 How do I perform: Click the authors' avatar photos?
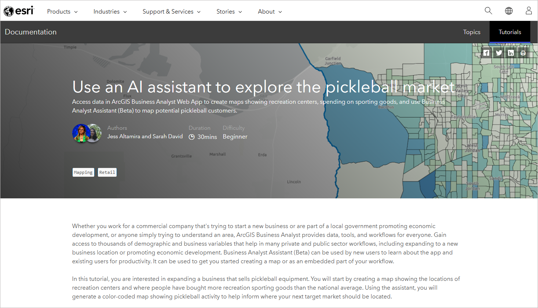[x=87, y=133]
